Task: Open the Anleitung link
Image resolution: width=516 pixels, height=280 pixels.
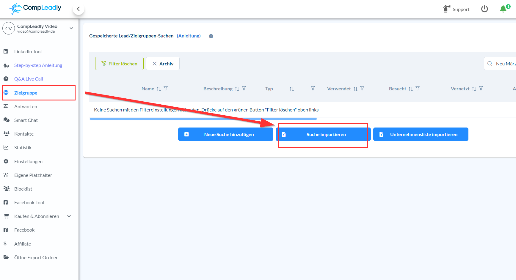Action: pyautogui.click(x=189, y=36)
